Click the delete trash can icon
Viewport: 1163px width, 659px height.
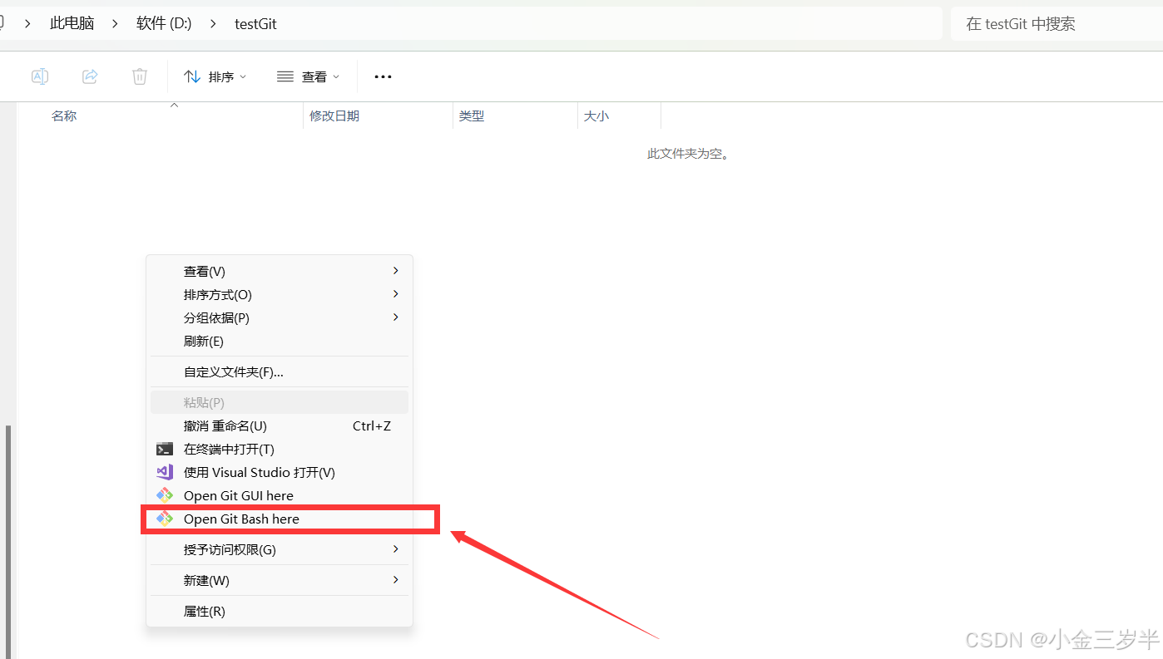(x=140, y=76)
